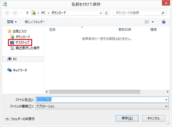
Task: Open the view options dropdown arrow
Action: pyautogui.click(x=153, y=22)
